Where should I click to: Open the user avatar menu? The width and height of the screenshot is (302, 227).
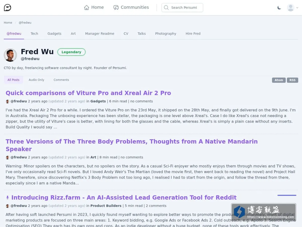(x=291, y=8)
